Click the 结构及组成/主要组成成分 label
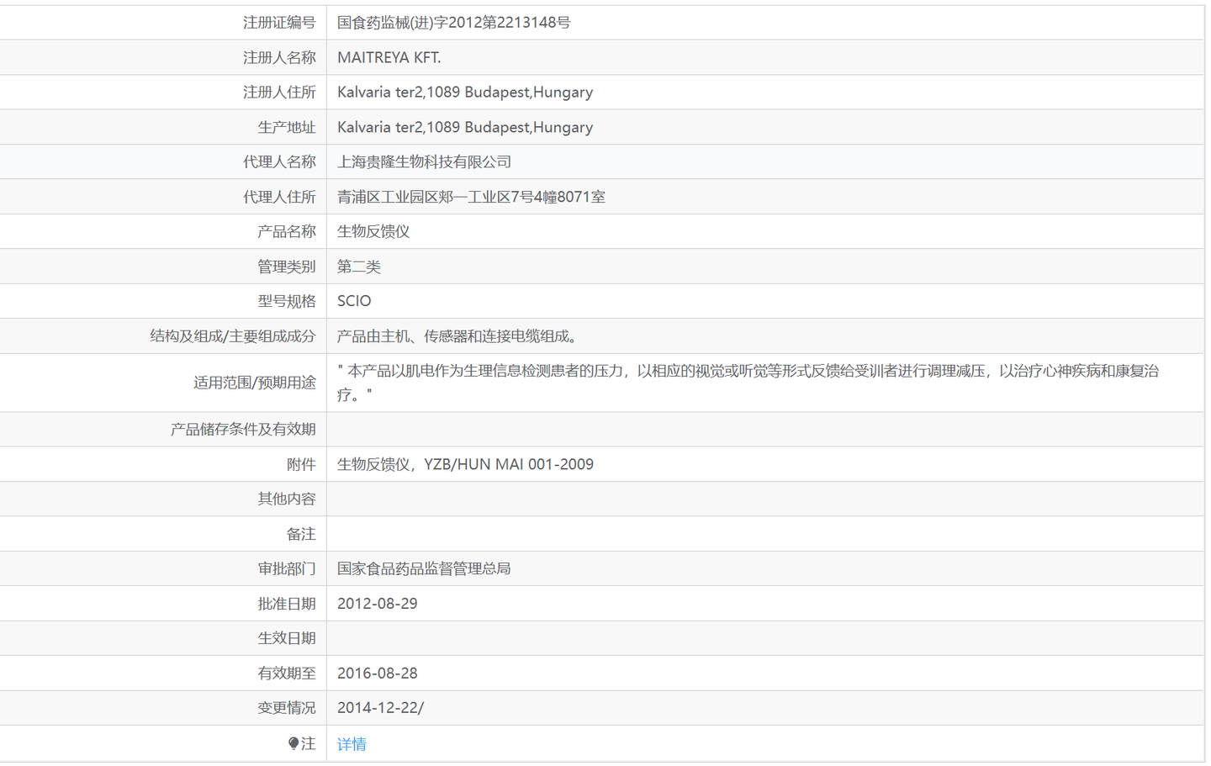The image size is (1211, 766). click(x=233, y=336)
